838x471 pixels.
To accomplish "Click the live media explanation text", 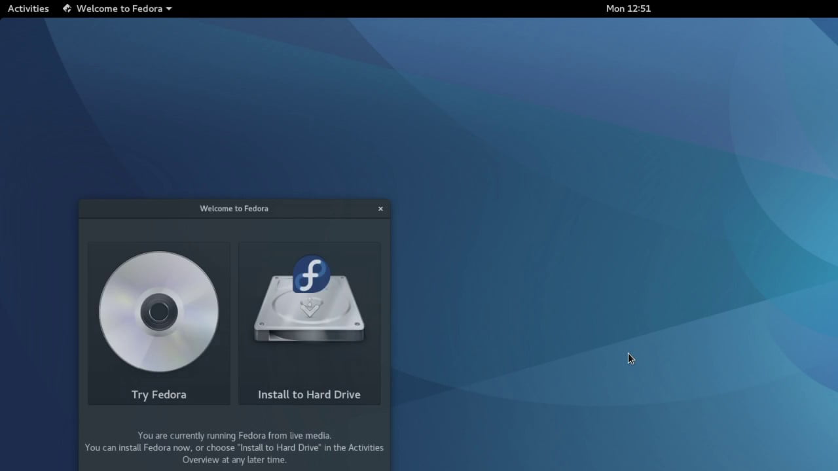I will click(234, 447).
